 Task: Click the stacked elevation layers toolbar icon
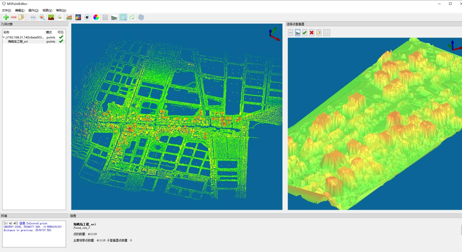tap(69, 17)
